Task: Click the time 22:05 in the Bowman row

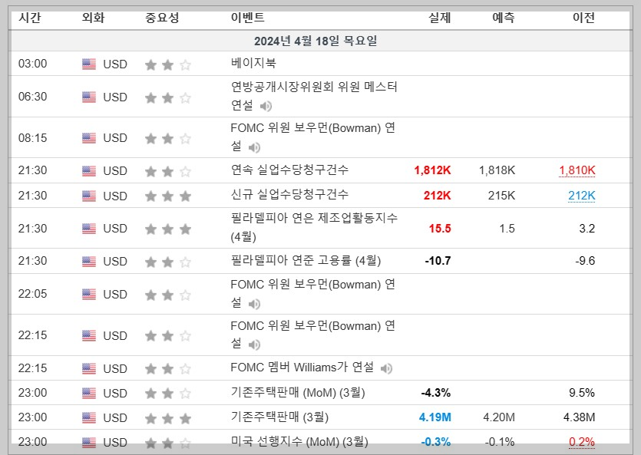Action: click(x=33, y=294)
